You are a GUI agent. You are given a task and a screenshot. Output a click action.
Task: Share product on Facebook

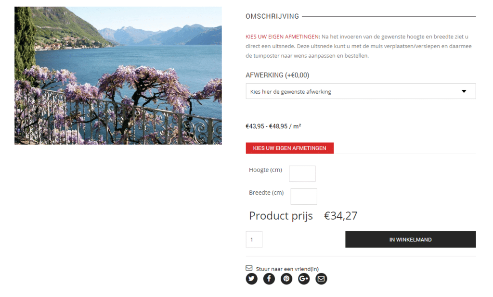point(269,279)
